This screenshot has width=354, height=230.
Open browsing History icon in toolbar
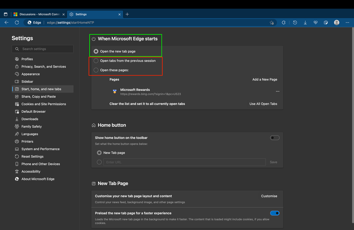coord(295,23)
